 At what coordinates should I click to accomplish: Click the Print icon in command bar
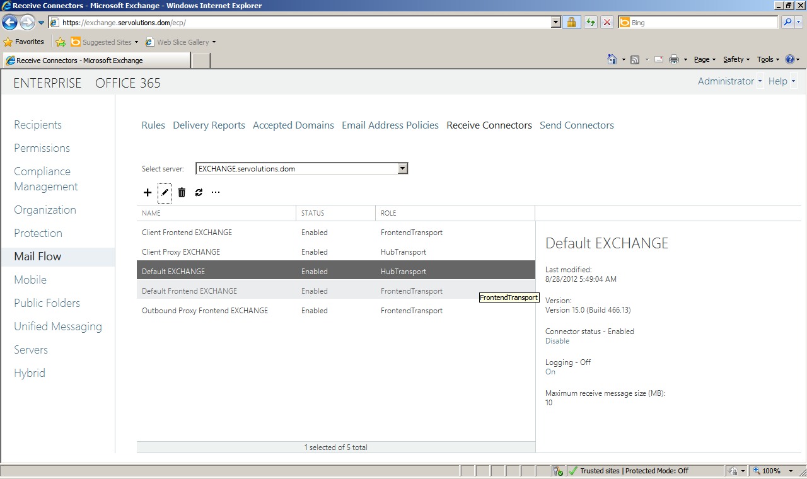[674, 59]
